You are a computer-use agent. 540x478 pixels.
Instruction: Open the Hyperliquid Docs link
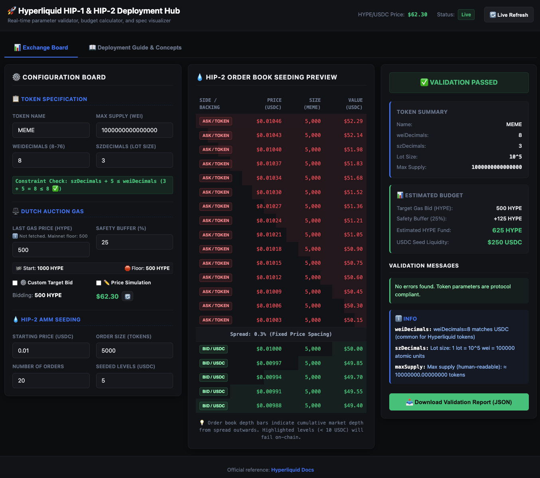292,470
